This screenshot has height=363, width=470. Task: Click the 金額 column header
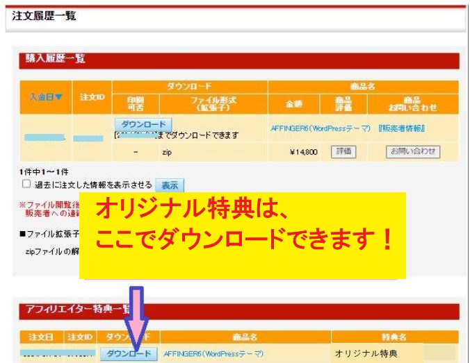294,104
